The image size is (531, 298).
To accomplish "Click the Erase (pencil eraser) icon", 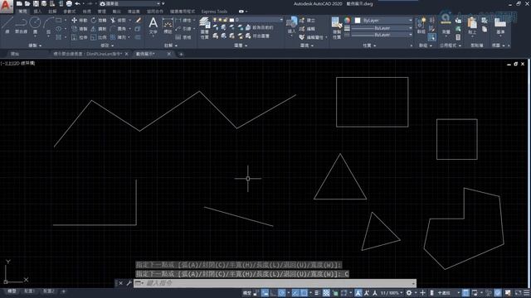I will pyautogui.click(x=139, y=20).
